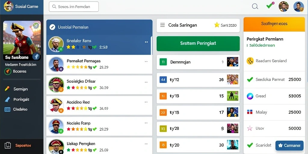
Task: Click the green Systtem Peringlart button
Action: 198,44
